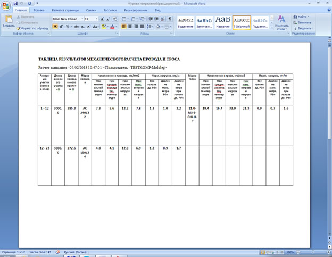The height and width of the screenshot is (257, 332).
Task: Open the Ссылки ribbon tab
Action: 91,10
